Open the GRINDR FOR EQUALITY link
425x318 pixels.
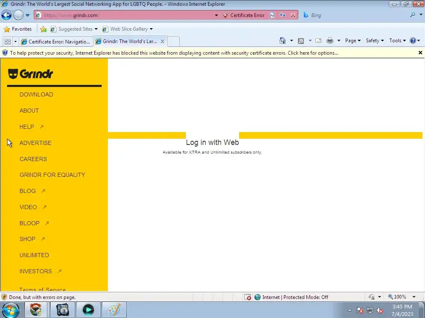52,175
